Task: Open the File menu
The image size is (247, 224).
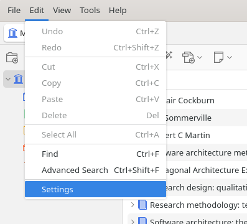Action: [14, 10]
